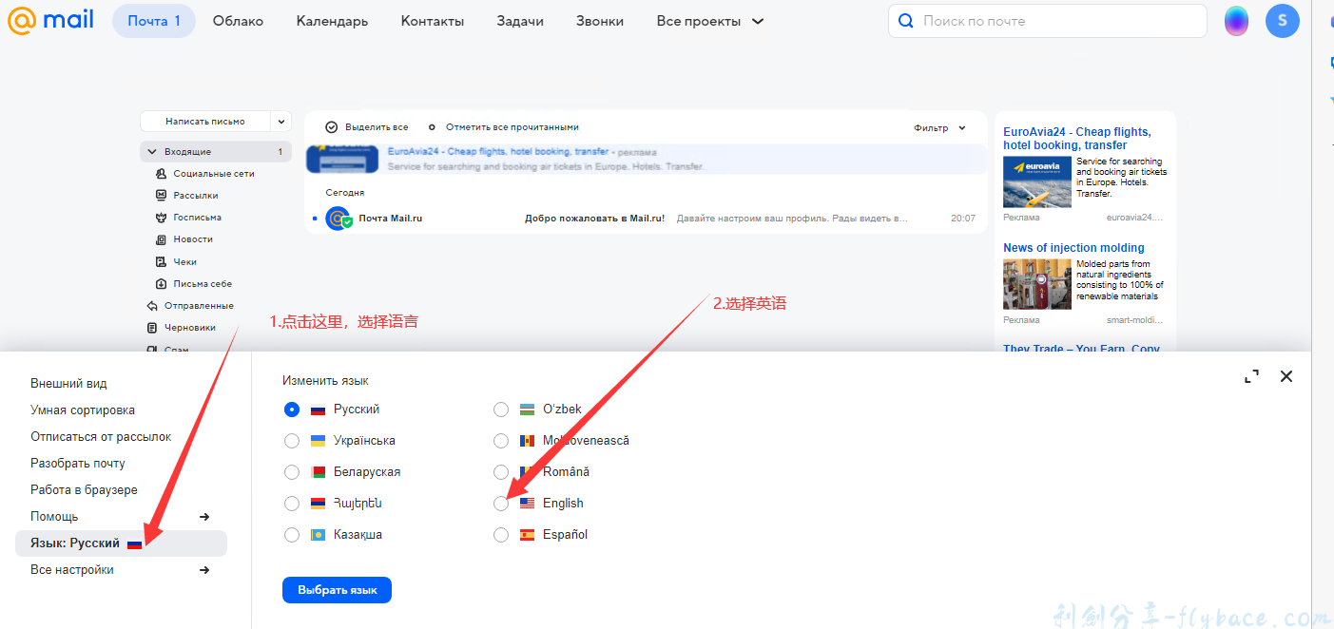The height and width of the screenshot is (629, 1334).
Task: Switch to the Контакты section
Action: point(432,20)
